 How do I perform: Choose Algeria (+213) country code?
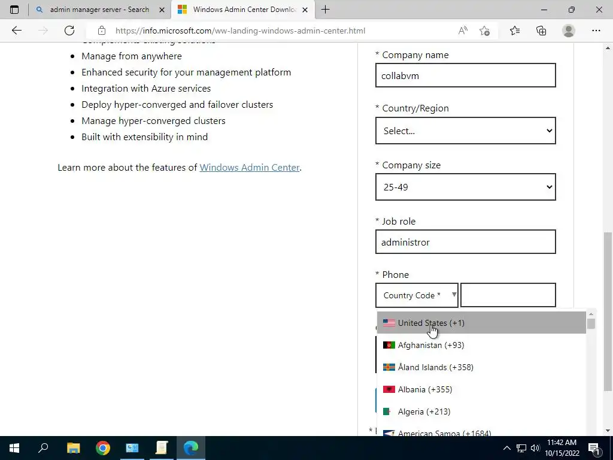(481, 411)
